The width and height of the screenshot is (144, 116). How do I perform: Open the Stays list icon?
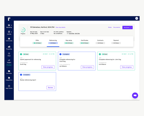[x=9, y=53]
